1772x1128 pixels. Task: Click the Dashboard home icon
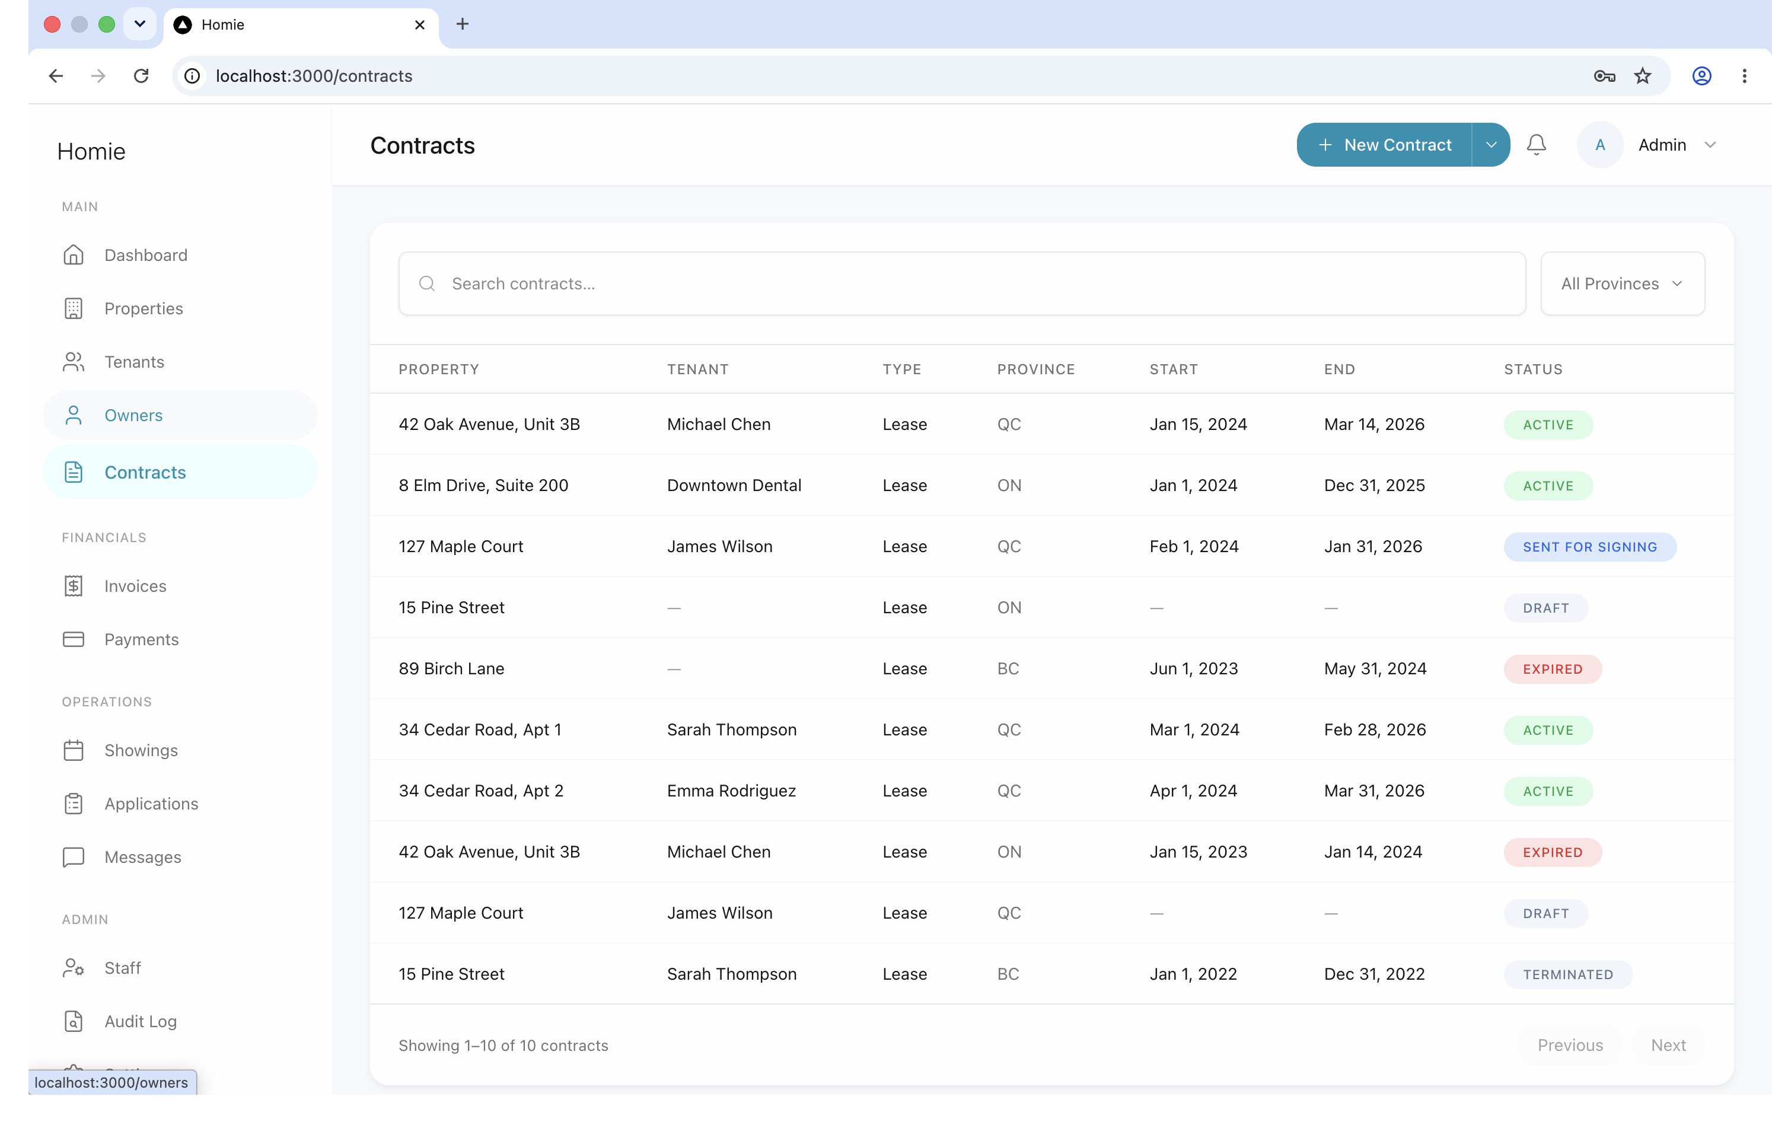click(x=74, y=254)
